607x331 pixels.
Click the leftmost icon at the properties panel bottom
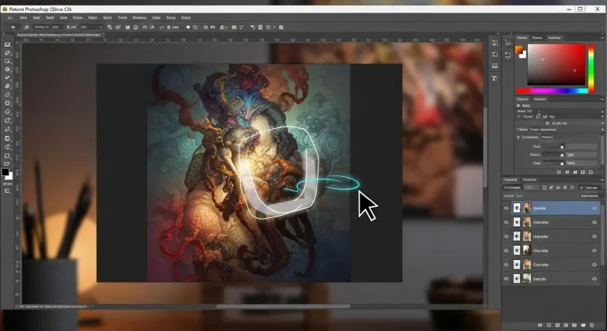coord(559,172)
